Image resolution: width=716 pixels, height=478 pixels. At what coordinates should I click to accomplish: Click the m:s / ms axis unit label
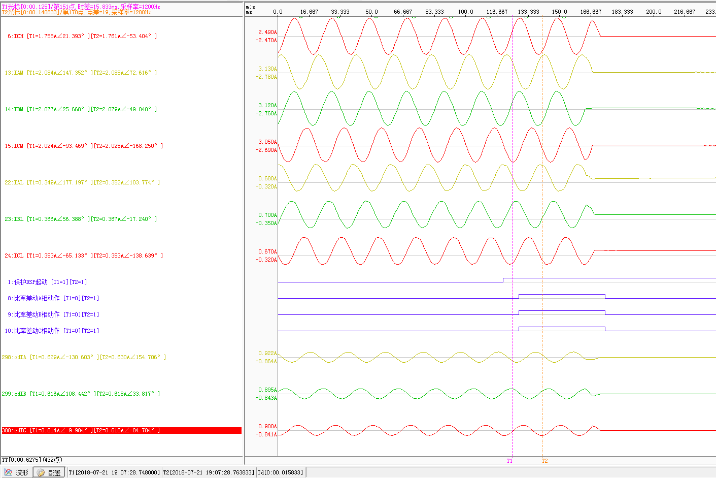click(x=250, y=10)
